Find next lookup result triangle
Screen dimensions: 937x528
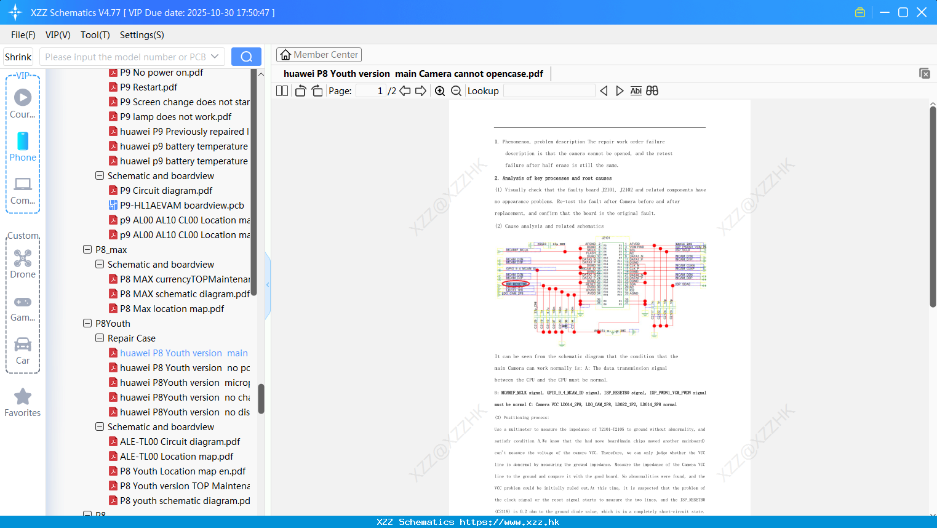click(x=620, y=91)
